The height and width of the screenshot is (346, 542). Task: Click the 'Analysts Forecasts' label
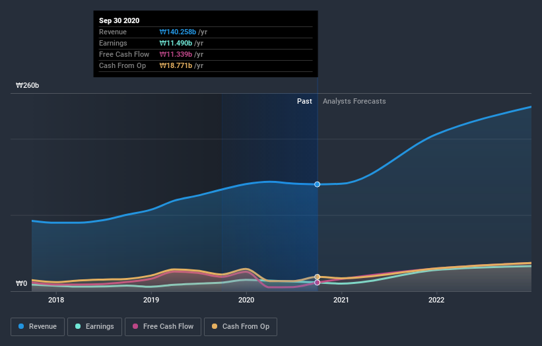[355, 101]
